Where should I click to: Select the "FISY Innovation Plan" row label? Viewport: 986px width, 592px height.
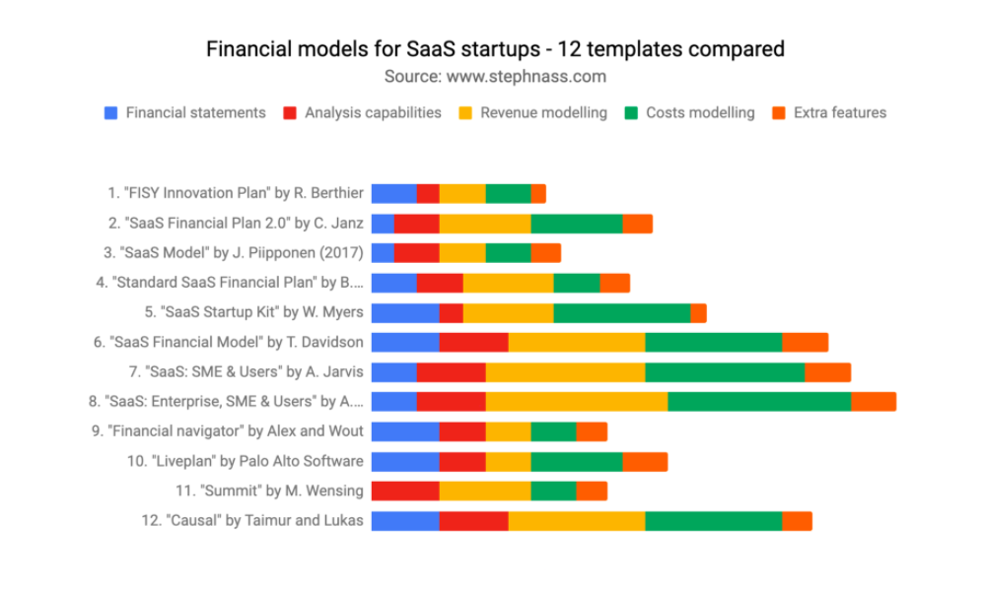pyautogui.click(x=236, y=193)
